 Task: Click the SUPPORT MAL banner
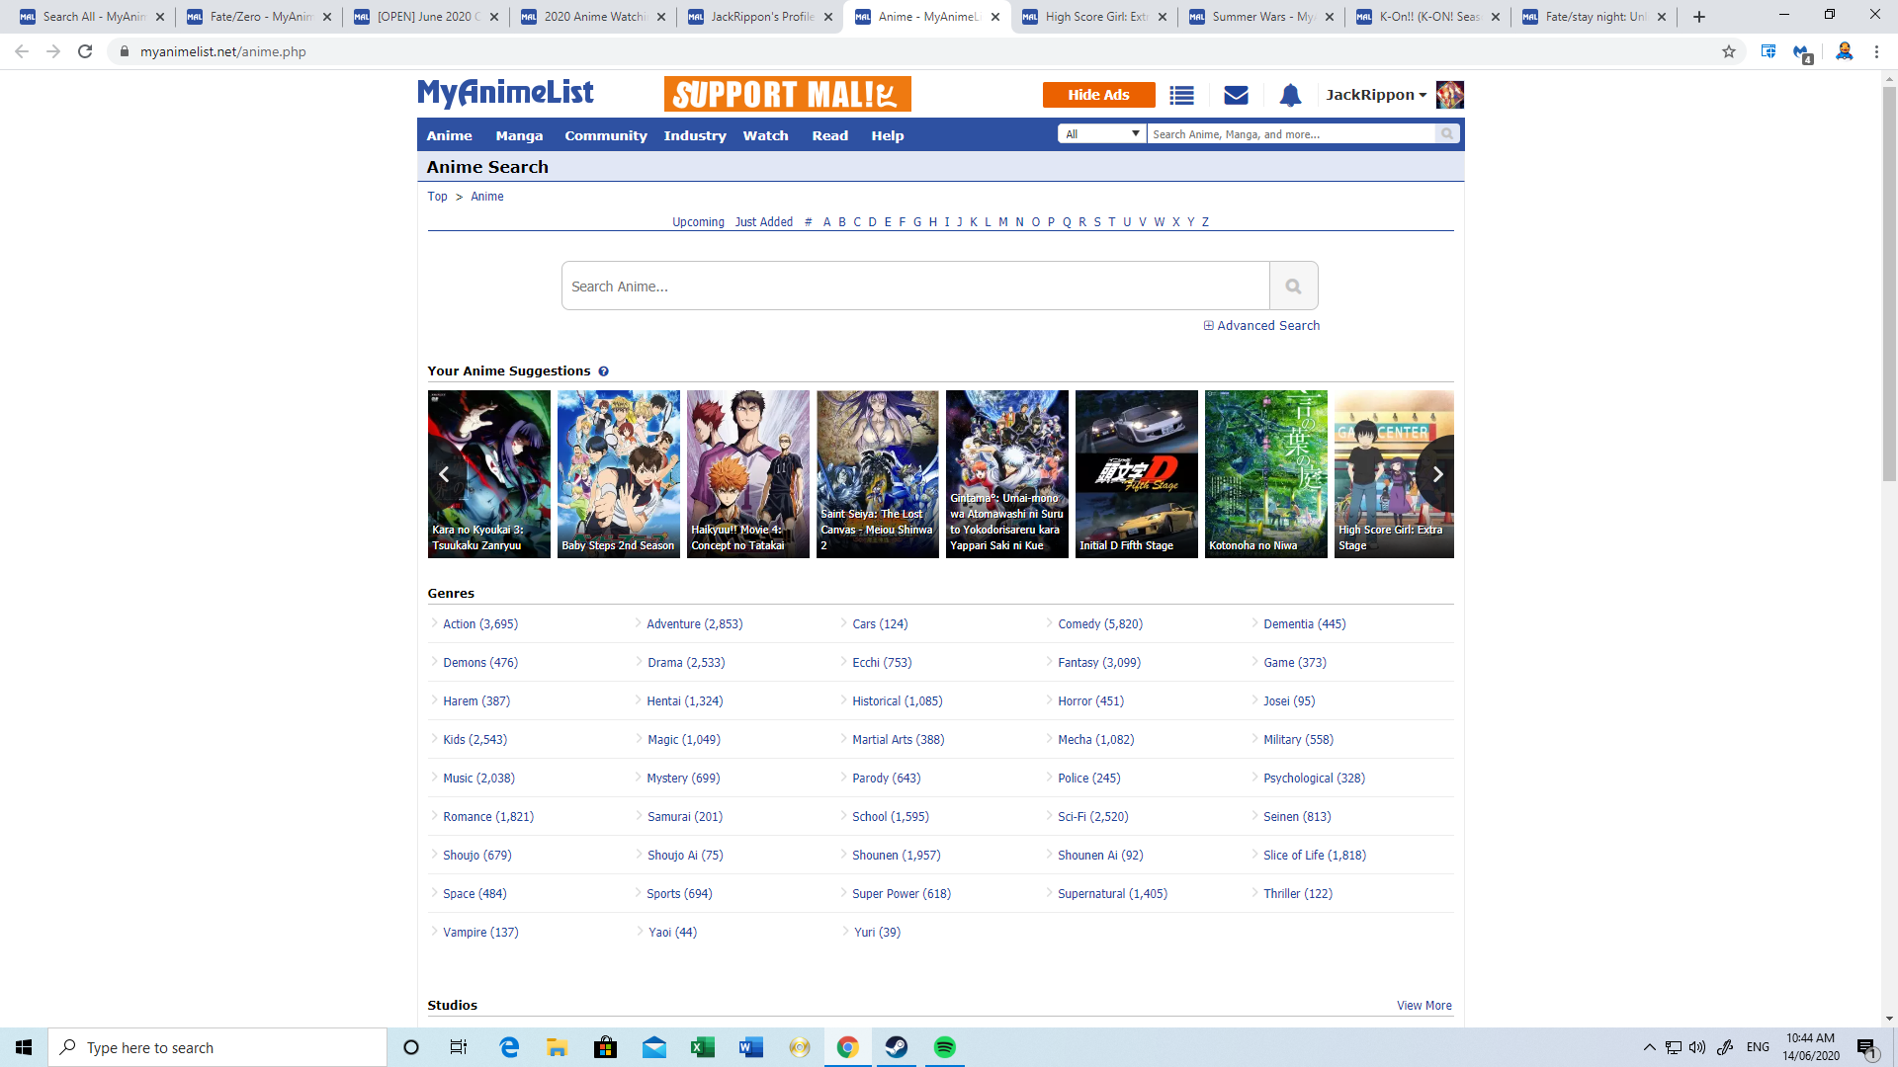[x=787, y=94]
